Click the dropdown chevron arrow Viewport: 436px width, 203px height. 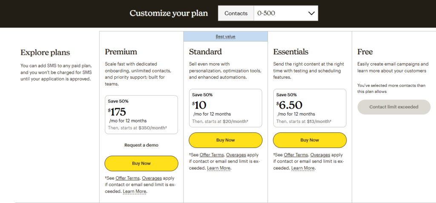point(311,13)
